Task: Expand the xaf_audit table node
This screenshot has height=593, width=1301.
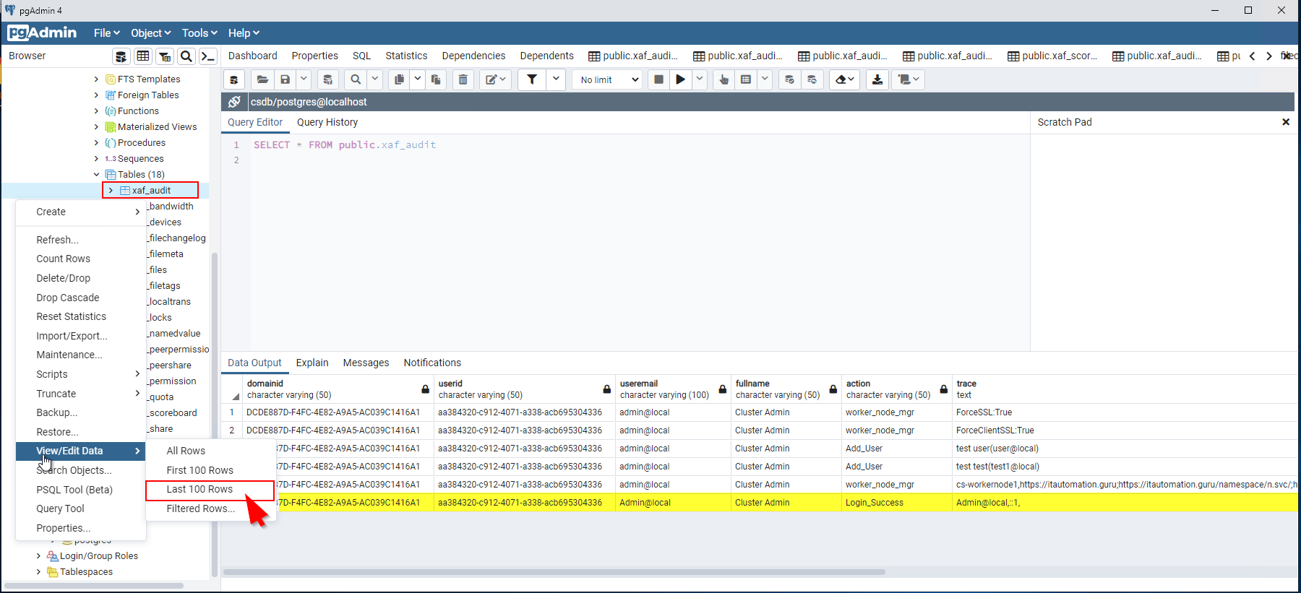Action: point(111,191)
